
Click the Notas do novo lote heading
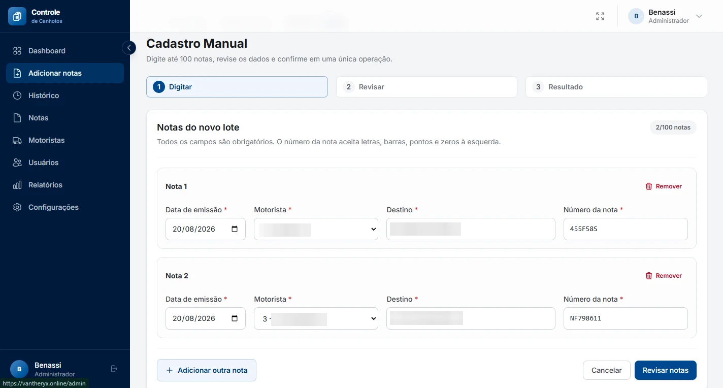coord(198,127)
